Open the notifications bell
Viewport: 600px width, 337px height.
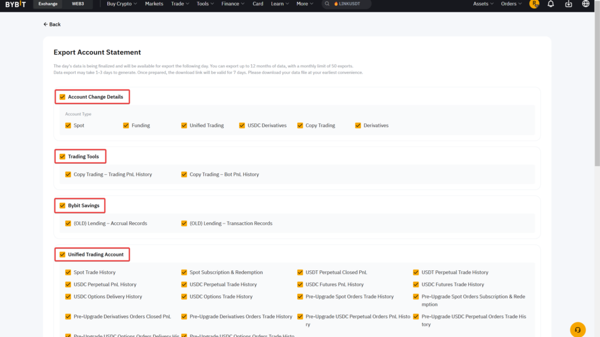pyautogui.click(x=550, y=4)
